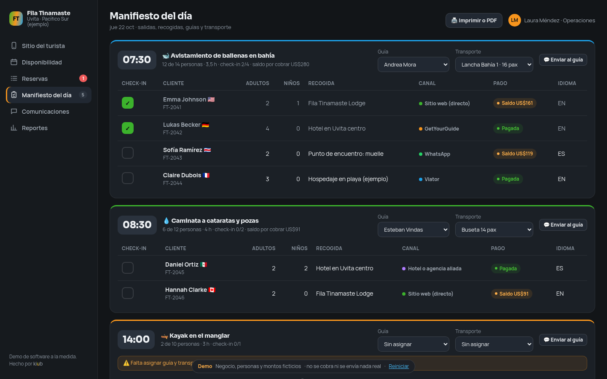Check in Sofía Ramírez
Screen dimensions: 607x379
(128, 153)
